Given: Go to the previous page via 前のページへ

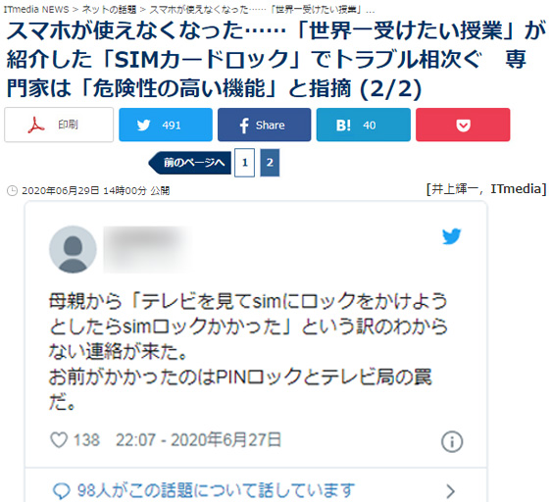Looking at the screenshot, I should click(190, 163).
